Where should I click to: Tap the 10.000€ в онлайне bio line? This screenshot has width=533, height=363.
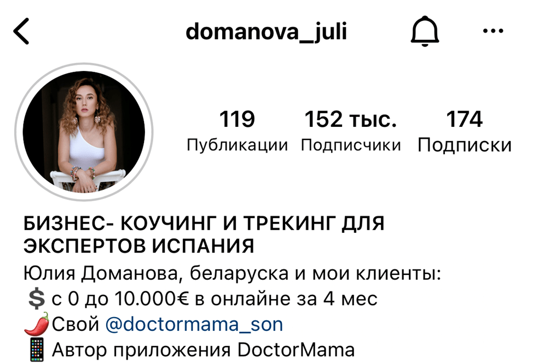pyautogui.click(x=215, y=299)
